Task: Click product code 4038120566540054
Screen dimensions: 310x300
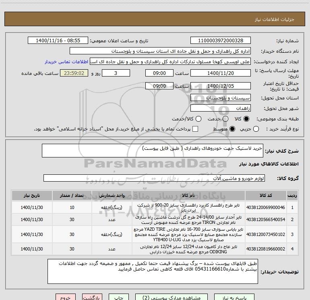Action: click(266, 219)
